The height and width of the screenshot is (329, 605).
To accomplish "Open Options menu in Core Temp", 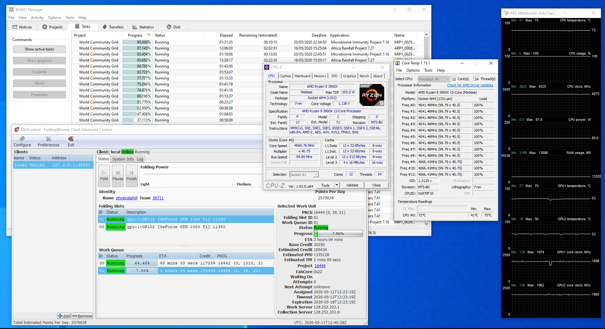I will pyautogui.click(x=413, y=70).
